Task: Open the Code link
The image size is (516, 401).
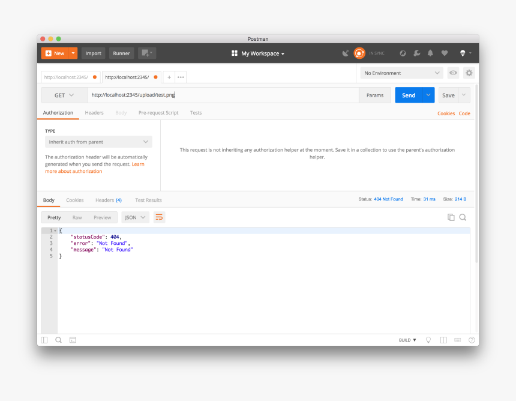Action: tap(464, 113)
